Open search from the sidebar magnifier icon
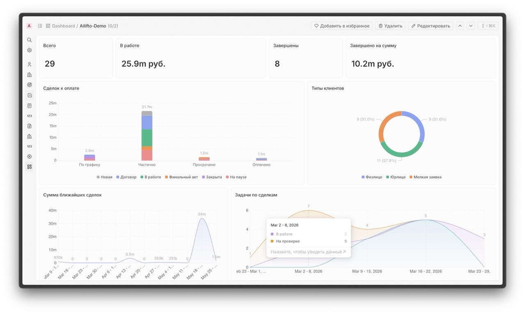Screen dimensions: 525x313 tap(29, 40)
